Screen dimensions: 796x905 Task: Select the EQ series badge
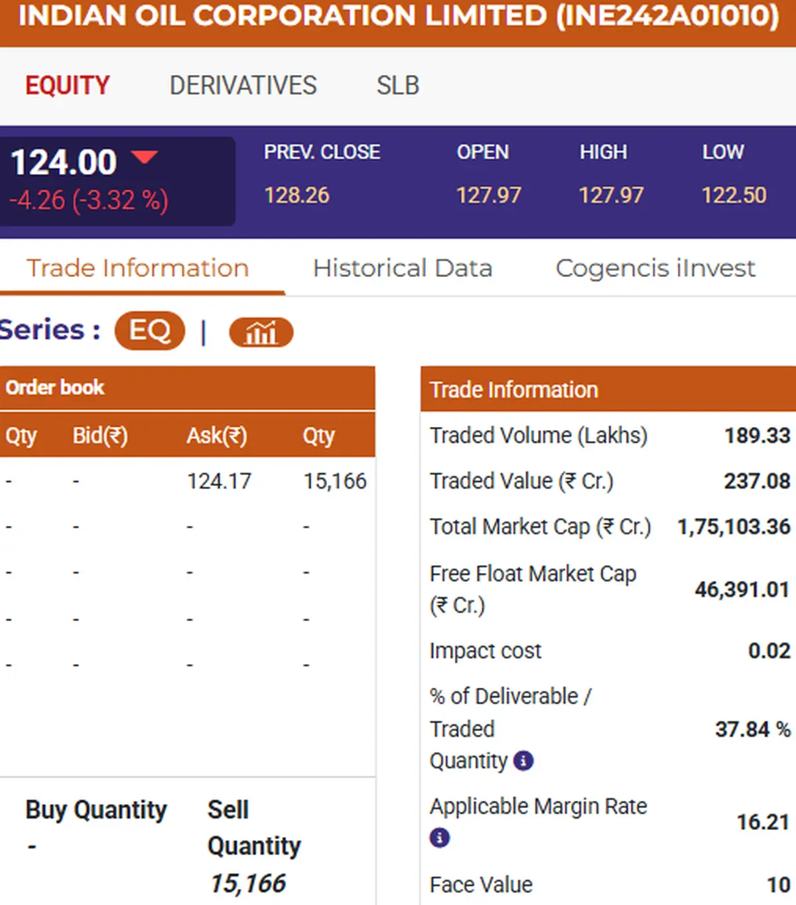[149, 331]
